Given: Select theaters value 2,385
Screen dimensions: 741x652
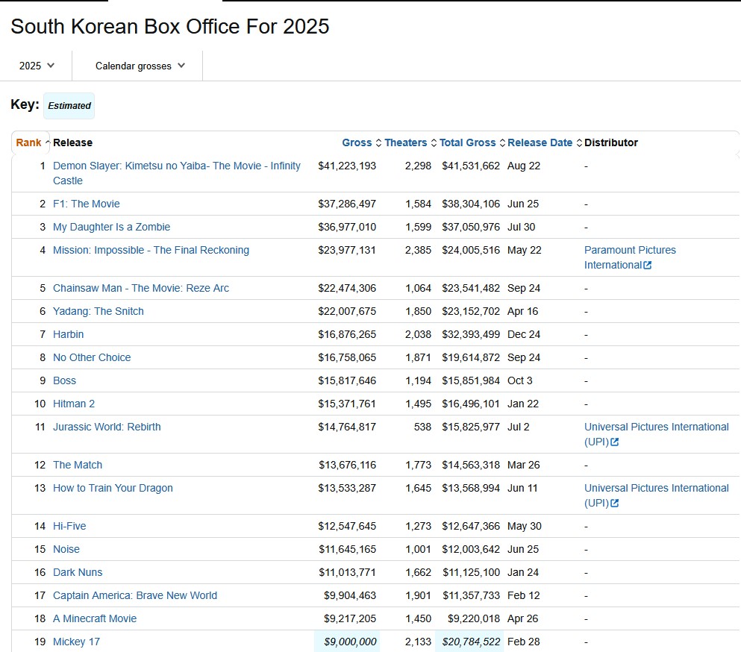Looking at the screenshot, I should (x=418, y=250).
